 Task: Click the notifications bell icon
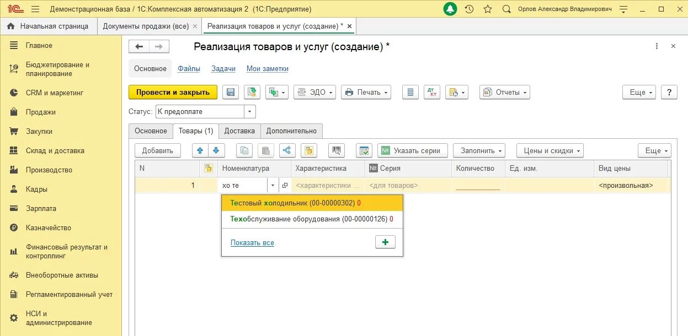click(450, 9)
